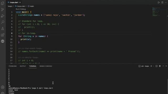Viewport: 168px width, 94px height.
Task: Click the 'for (String x in names)' line
Action: click(x=33, y=36)
